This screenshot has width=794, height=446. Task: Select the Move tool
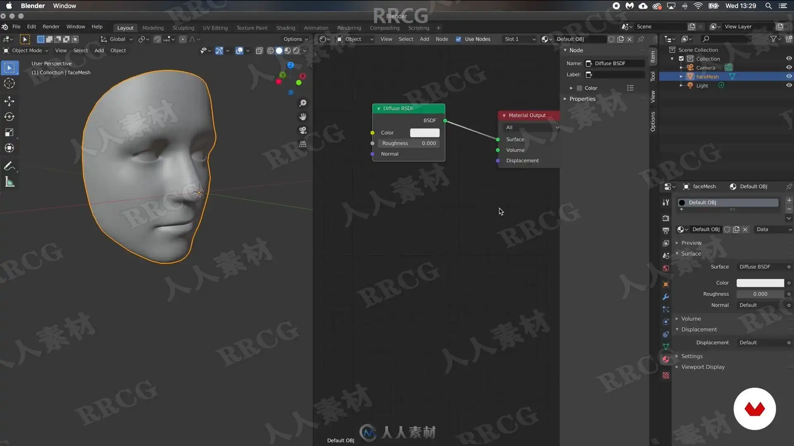[x=9, y=101]
